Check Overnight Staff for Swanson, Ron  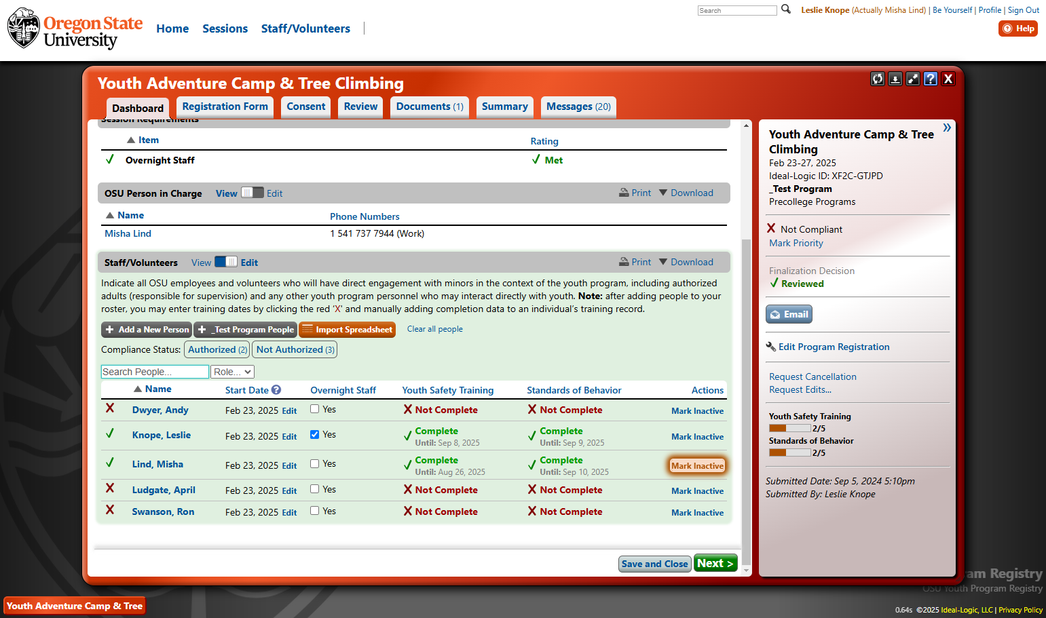click(314, 511)
